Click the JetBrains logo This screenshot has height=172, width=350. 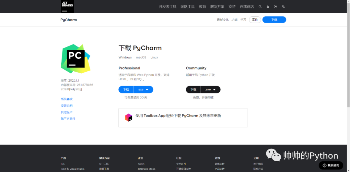[67, 6]
